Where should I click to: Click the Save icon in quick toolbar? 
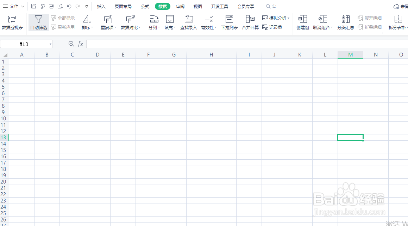tap(34, 6)
